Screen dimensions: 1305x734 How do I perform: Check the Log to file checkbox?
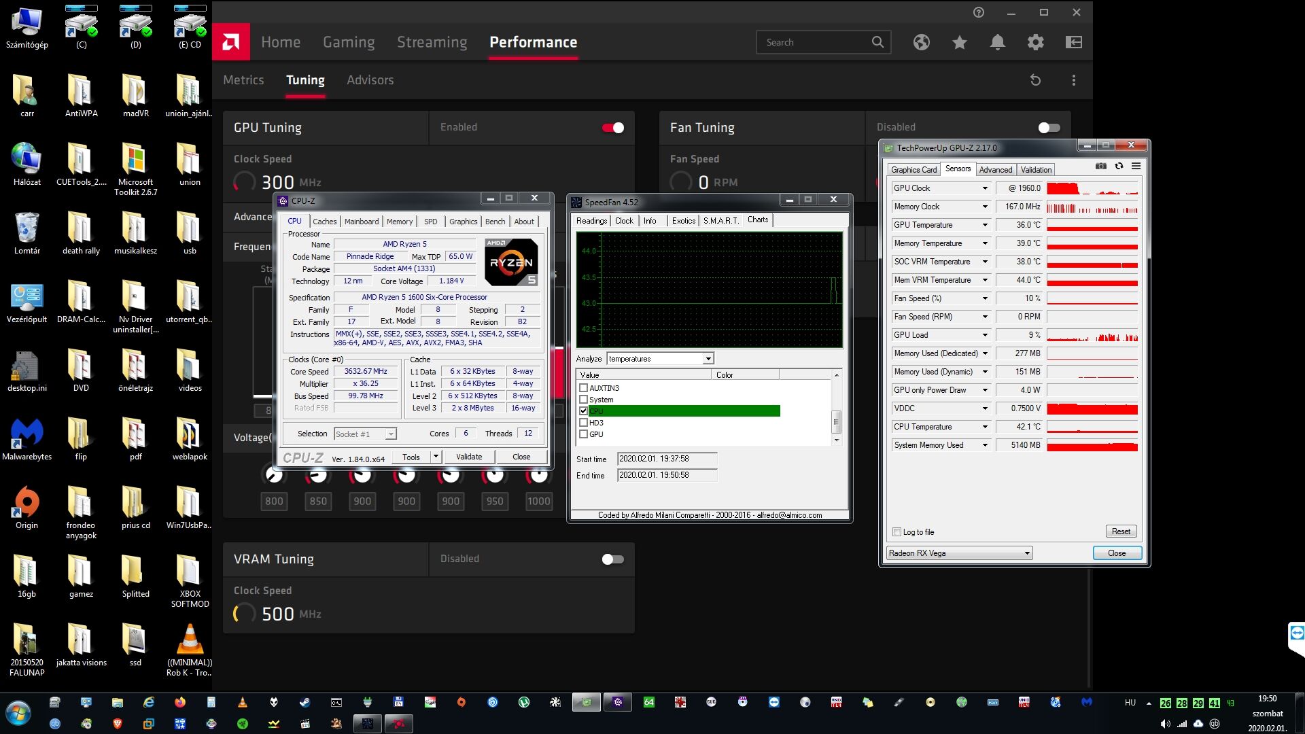point(897,532)
